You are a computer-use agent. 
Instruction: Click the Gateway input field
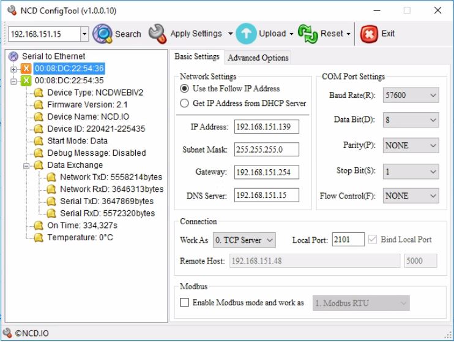[266, 172]
